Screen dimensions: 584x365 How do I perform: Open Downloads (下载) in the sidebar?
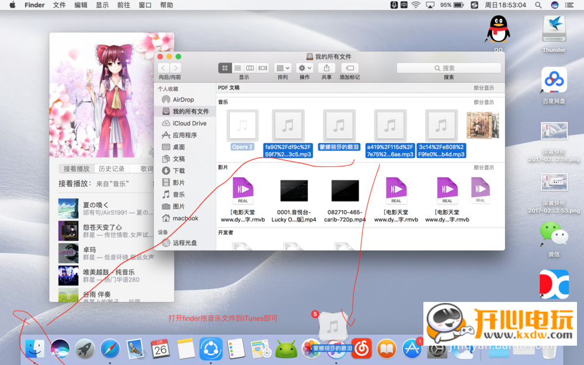pos(179,171)
